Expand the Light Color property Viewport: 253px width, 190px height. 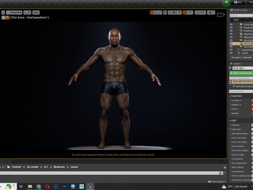pyautogui.click(x=230, y=129)
